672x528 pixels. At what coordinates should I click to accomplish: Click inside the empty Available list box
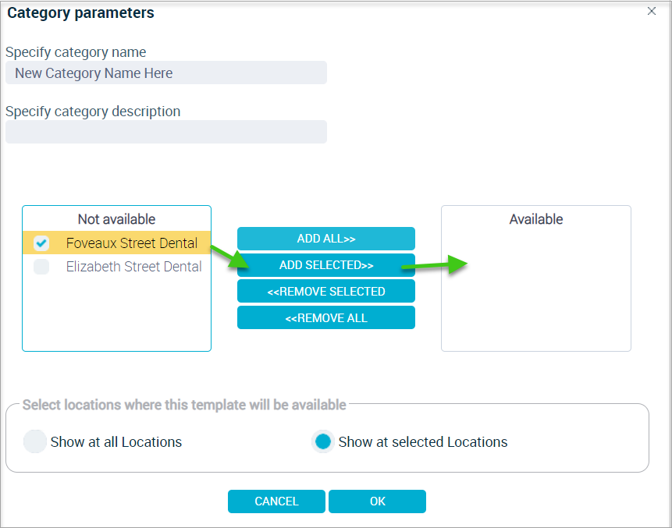point(536,291)
